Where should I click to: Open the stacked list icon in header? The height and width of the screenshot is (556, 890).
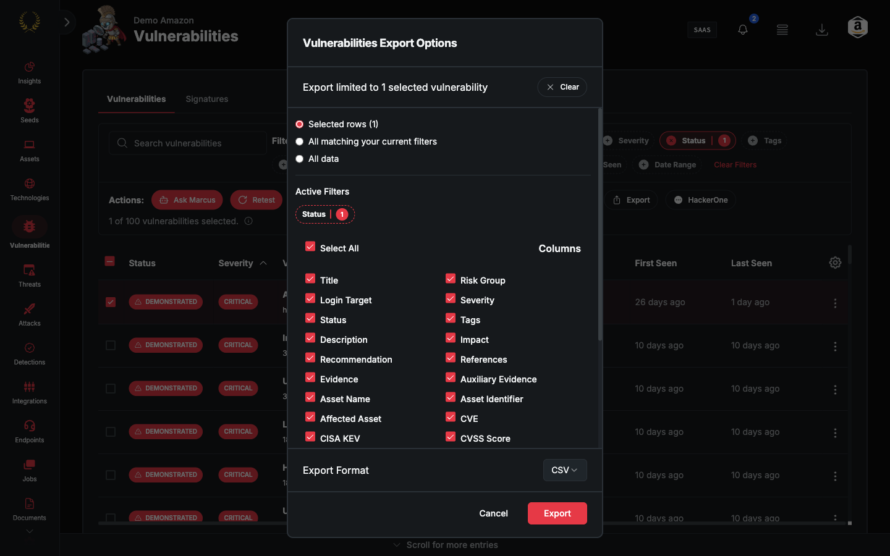pos(782,30)
